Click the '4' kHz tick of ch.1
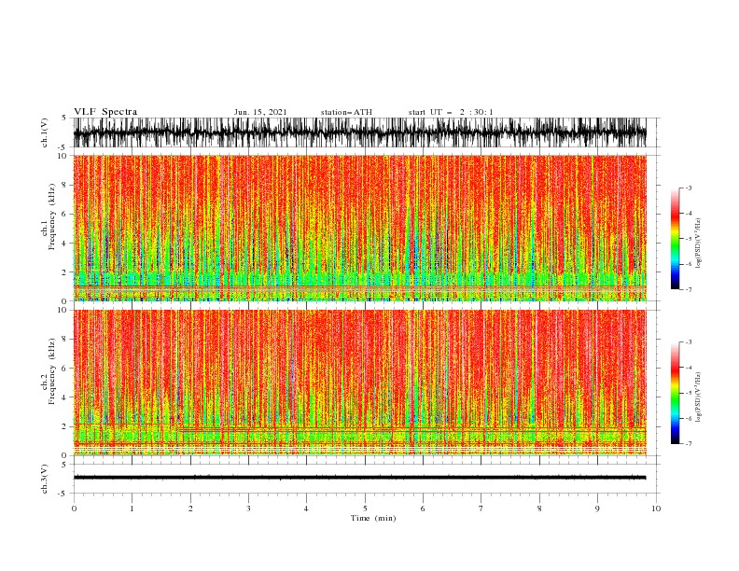 (64, 244)
